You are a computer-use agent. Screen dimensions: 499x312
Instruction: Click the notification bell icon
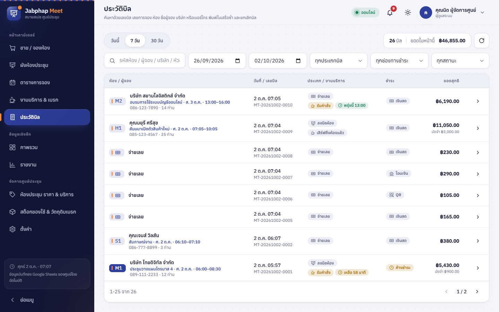[390, 12]
